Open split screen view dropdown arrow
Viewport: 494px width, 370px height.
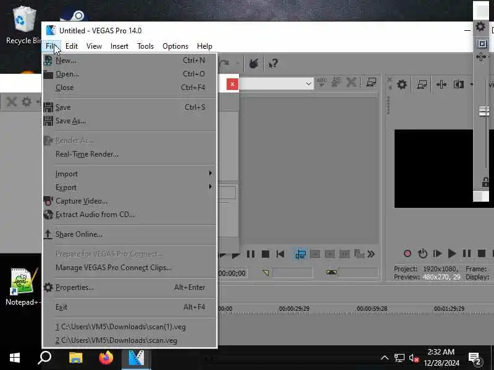(471, 84)
